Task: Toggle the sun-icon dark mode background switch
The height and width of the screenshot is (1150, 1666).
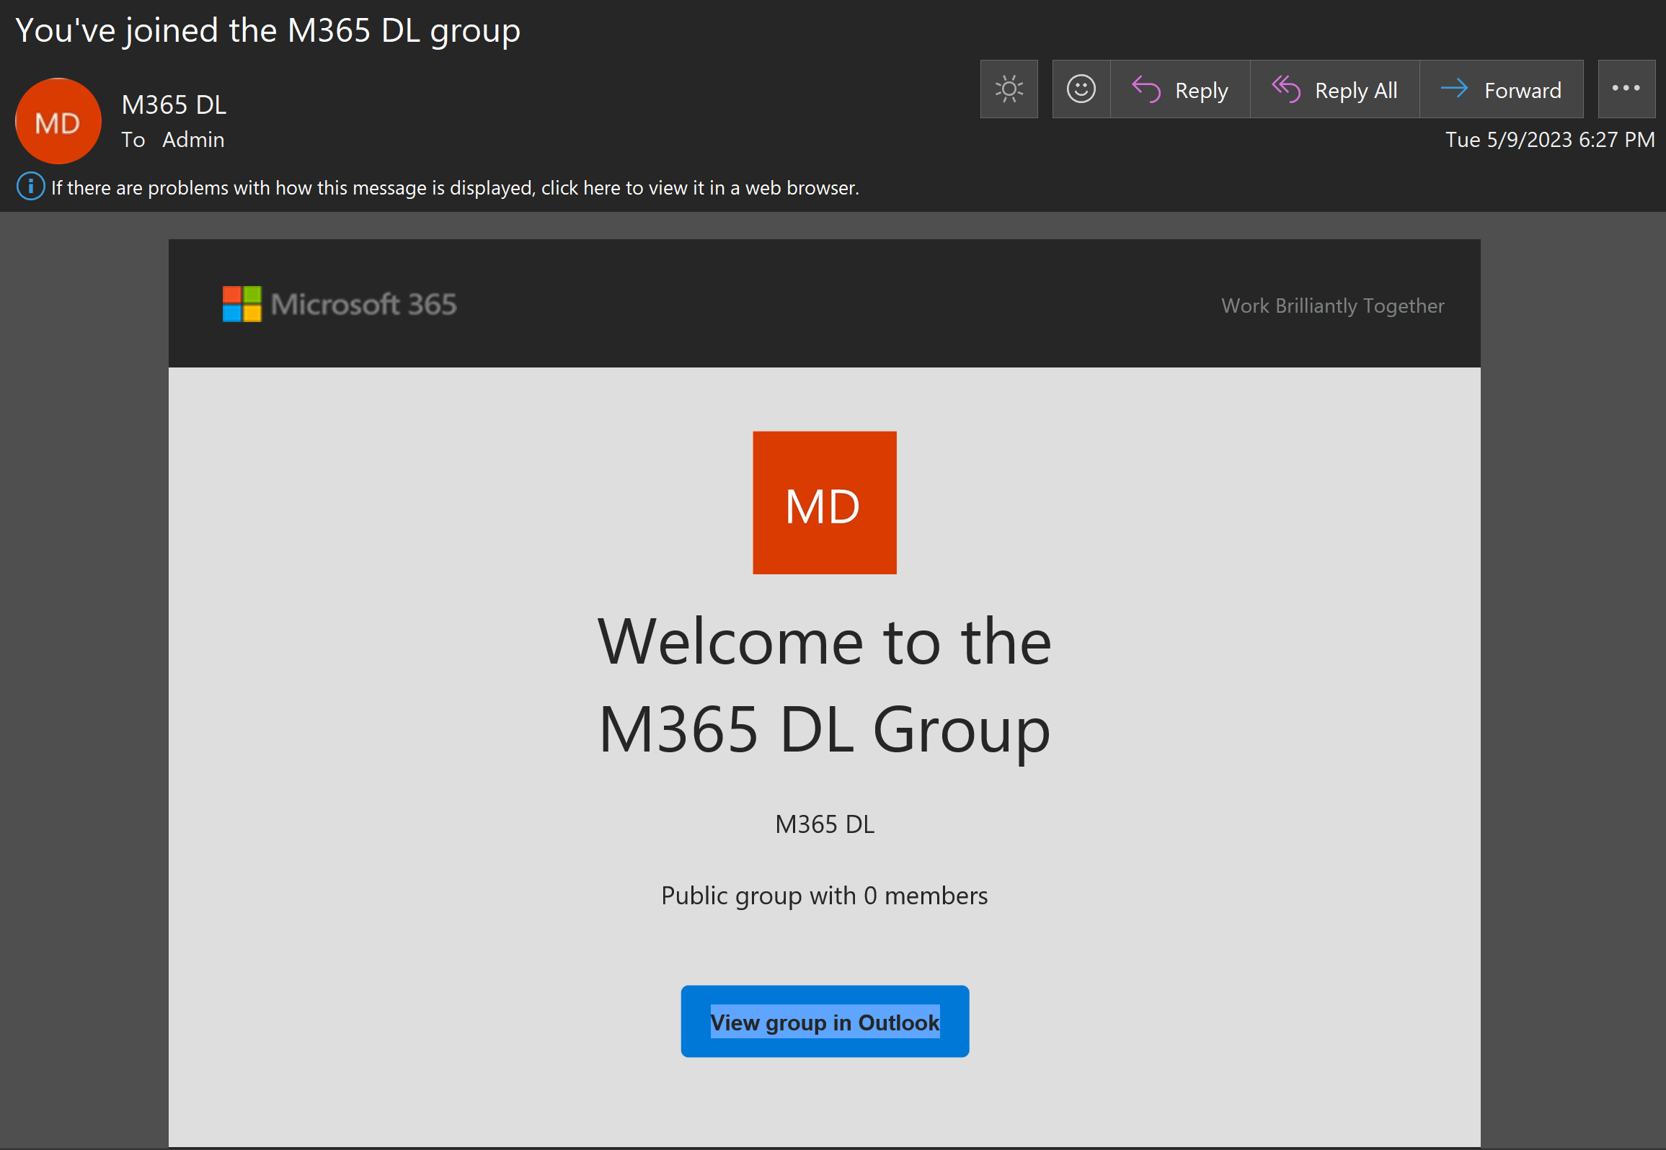Action: [1009, 89]
